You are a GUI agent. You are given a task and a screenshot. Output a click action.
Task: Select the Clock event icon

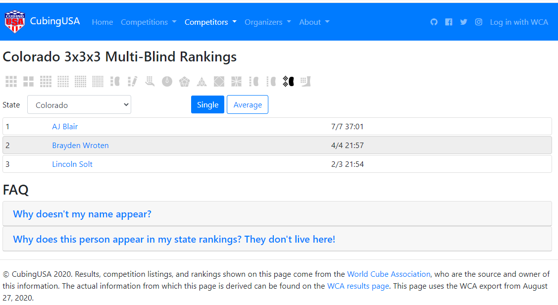point(167,82)
